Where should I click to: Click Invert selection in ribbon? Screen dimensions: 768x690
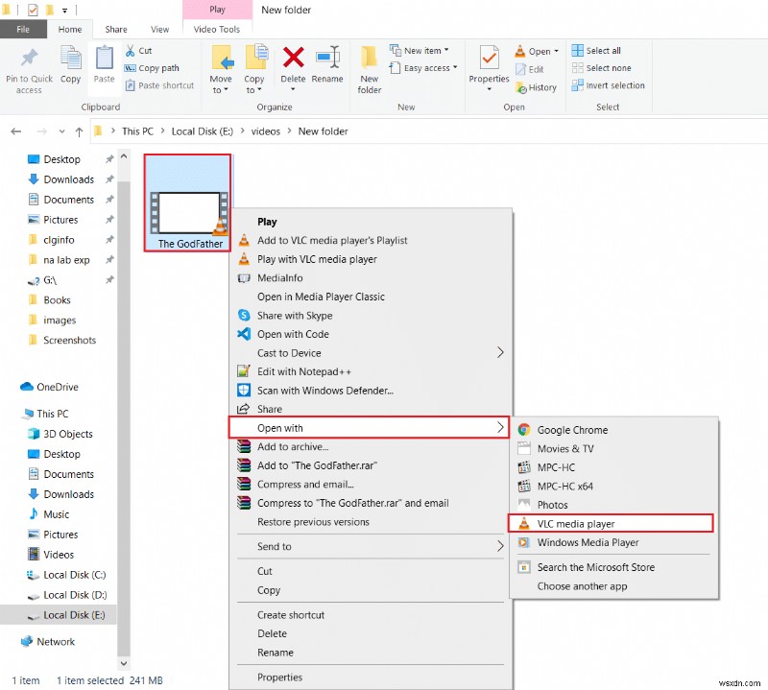coord(608,85)
